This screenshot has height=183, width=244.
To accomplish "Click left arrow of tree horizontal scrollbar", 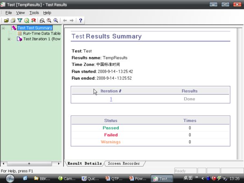I will click(3, 163).
